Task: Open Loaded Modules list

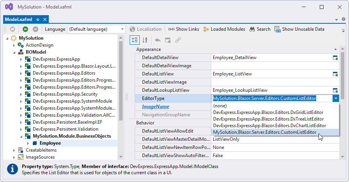Action: 224,29
